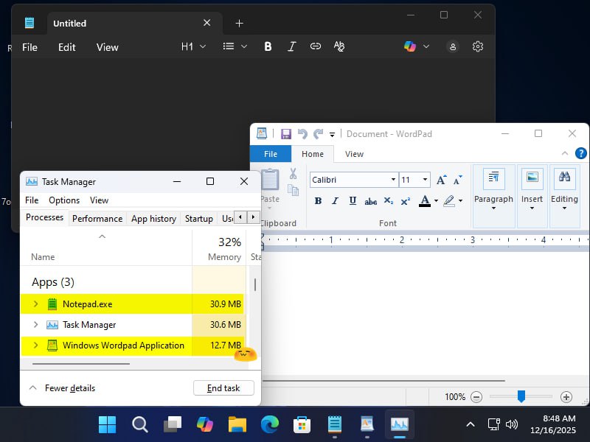Toggle Bold in WordPad font group

click(x=318, y=200)
